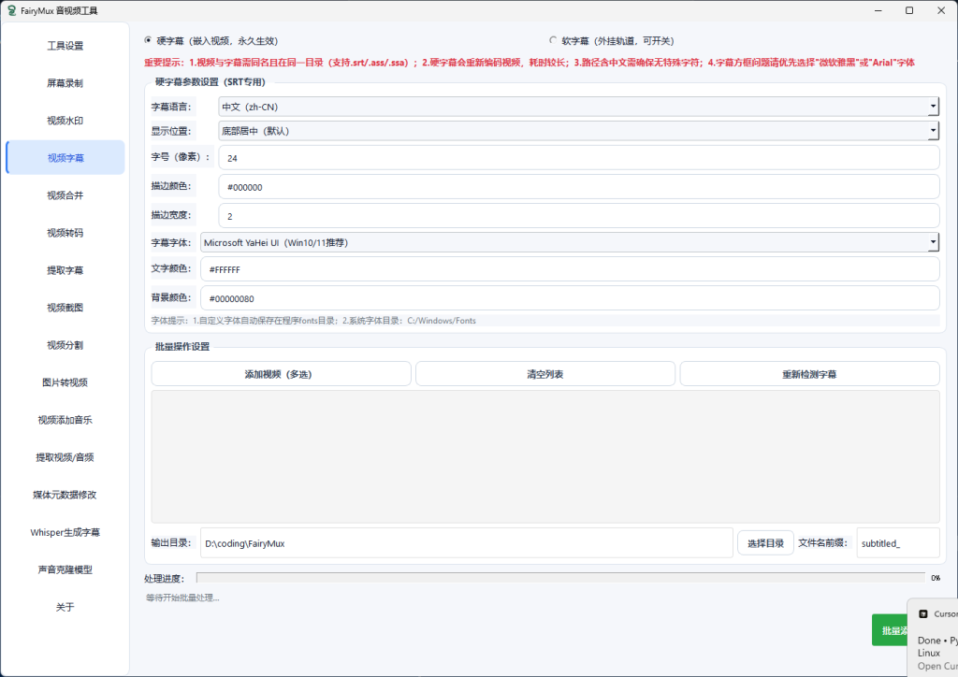Go to the 视频水印 sidebar tab
This screenshot has width=958, height=677.
point(65,121)
